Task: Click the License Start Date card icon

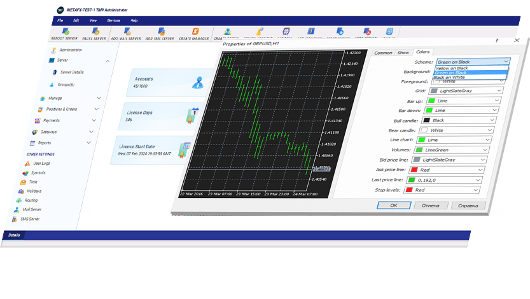Action: click(185, 150)
